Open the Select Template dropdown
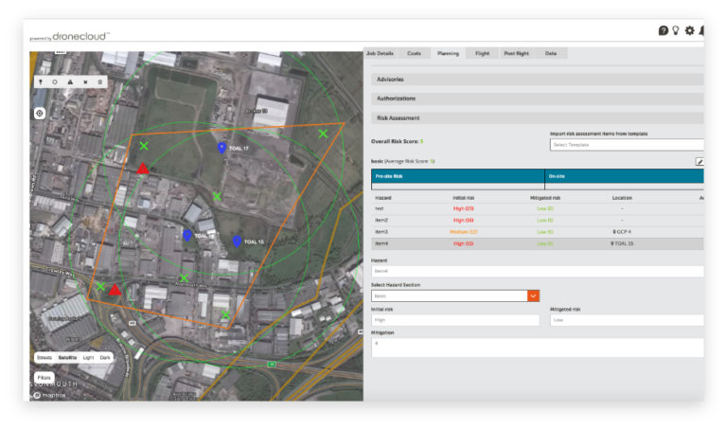Screen dimensions: 727x429 626,145
